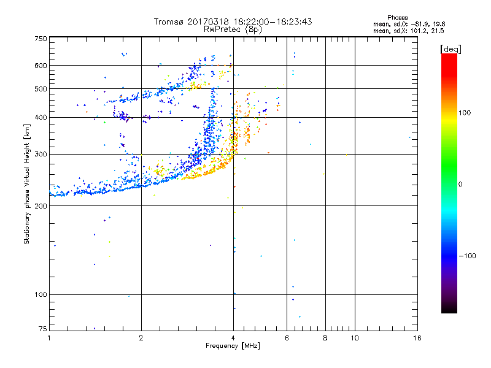Click the '100' colorbar tick label
Viewport: 491px width, 368px height.
click(465, 113)
